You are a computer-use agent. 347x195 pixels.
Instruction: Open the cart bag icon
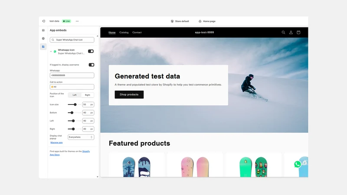298,32
